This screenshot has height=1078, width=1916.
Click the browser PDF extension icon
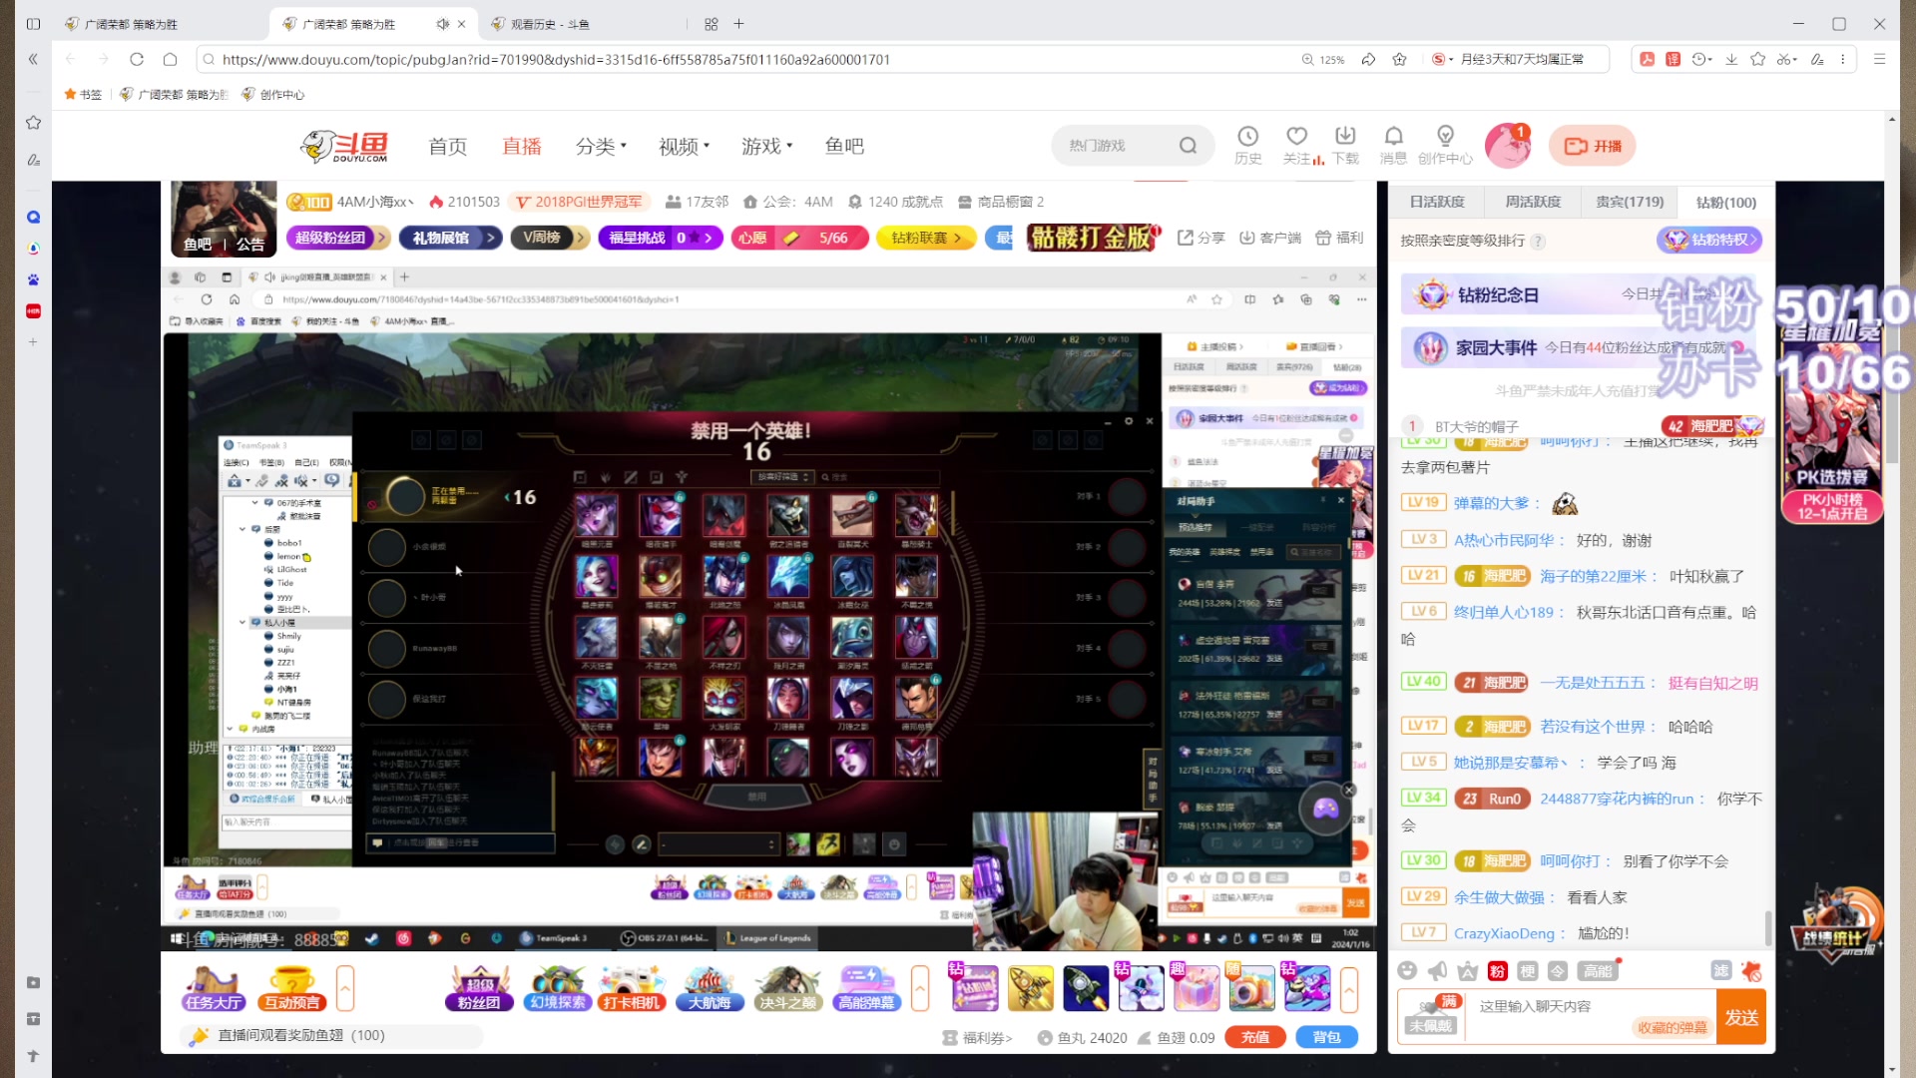[1648, 60]
